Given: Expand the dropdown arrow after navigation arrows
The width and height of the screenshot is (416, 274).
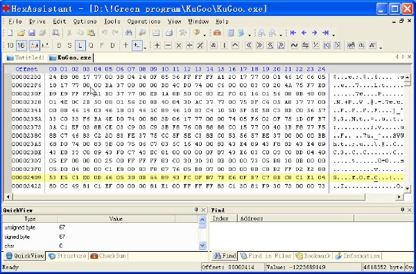Looking at the screenshot, I should (333, 35).
